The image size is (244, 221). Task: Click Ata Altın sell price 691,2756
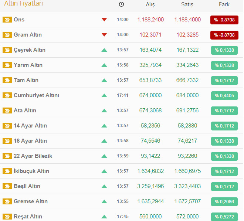pos(187,110)
